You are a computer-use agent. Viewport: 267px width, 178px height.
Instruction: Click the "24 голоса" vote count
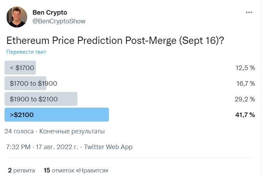point(19,131)
